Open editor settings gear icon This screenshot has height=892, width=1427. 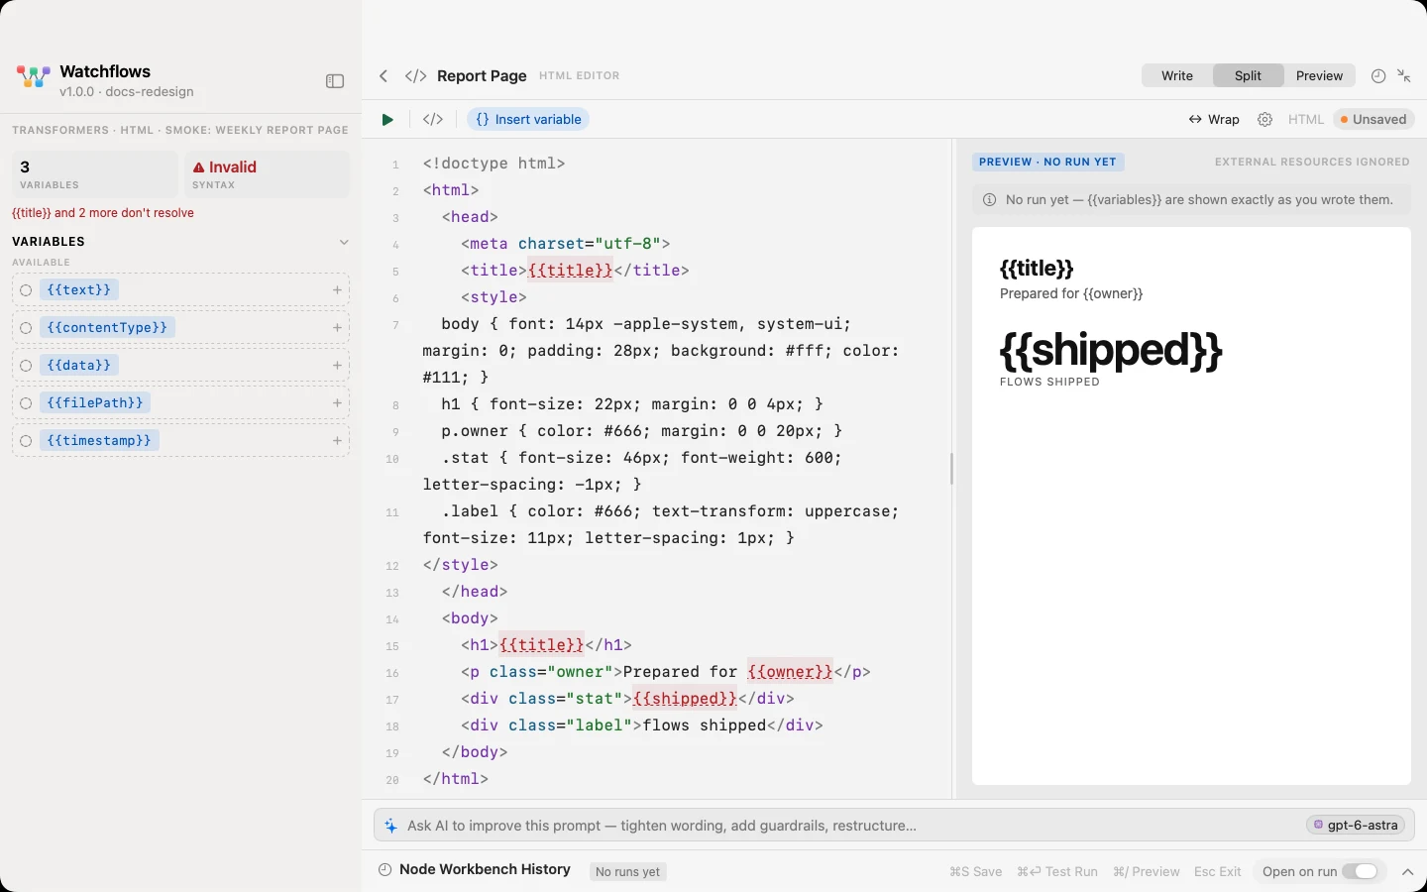(1264, 120)
